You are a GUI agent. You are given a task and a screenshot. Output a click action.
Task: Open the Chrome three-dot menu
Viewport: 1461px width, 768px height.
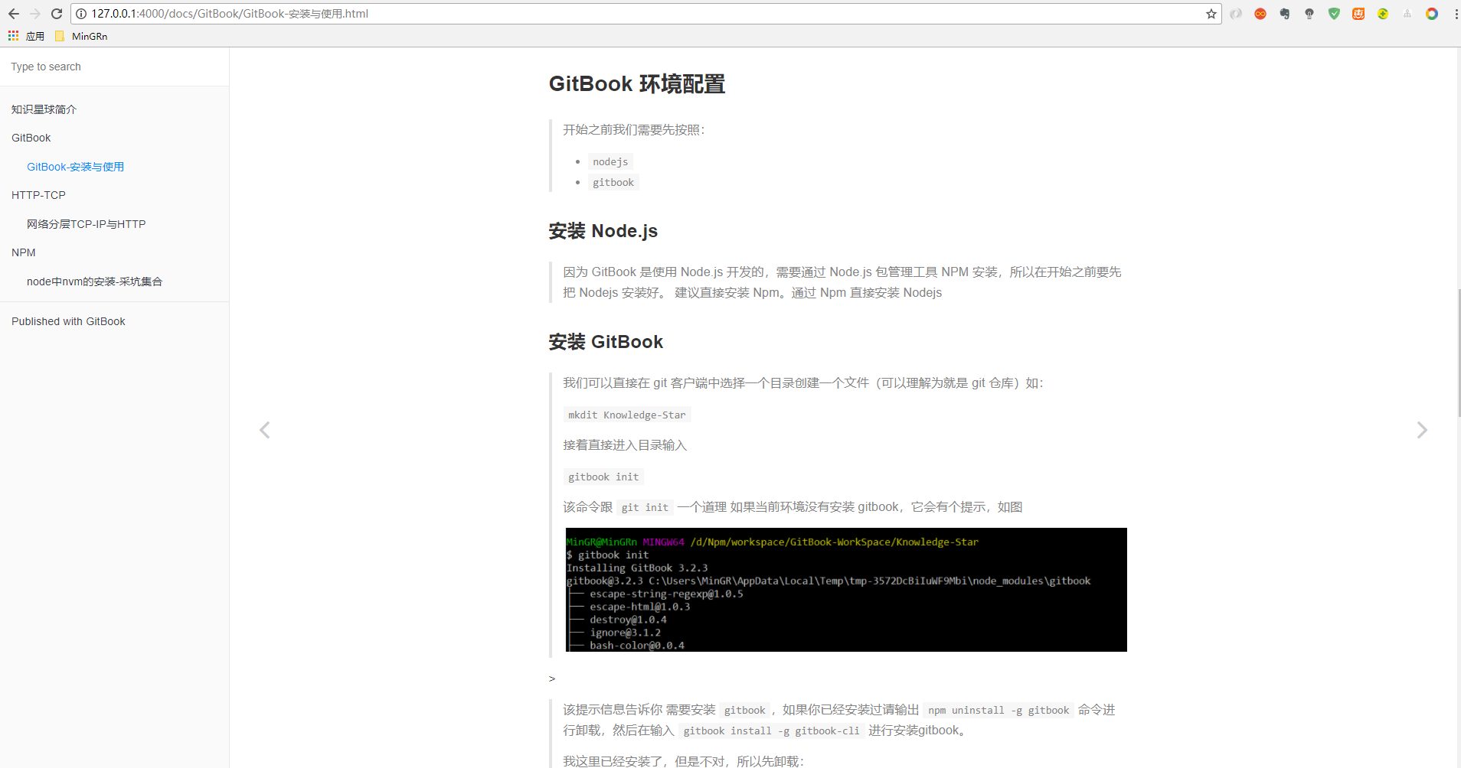pyautogui.click(x=1455, y=14)
